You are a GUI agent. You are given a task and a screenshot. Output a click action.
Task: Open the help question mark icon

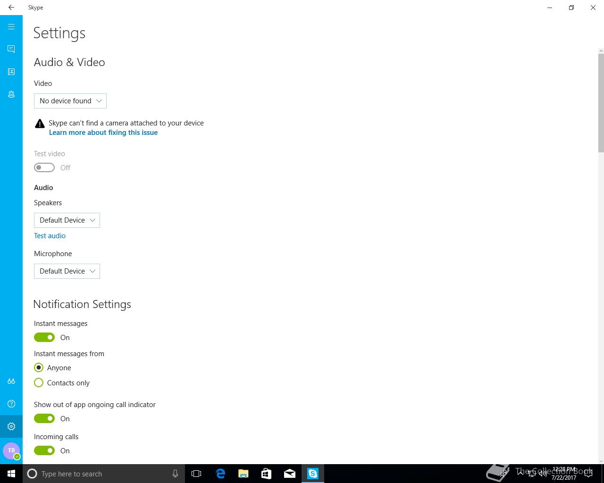(11, 404)
